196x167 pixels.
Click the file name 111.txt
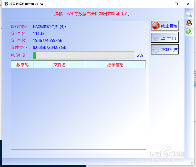point(39,33)
